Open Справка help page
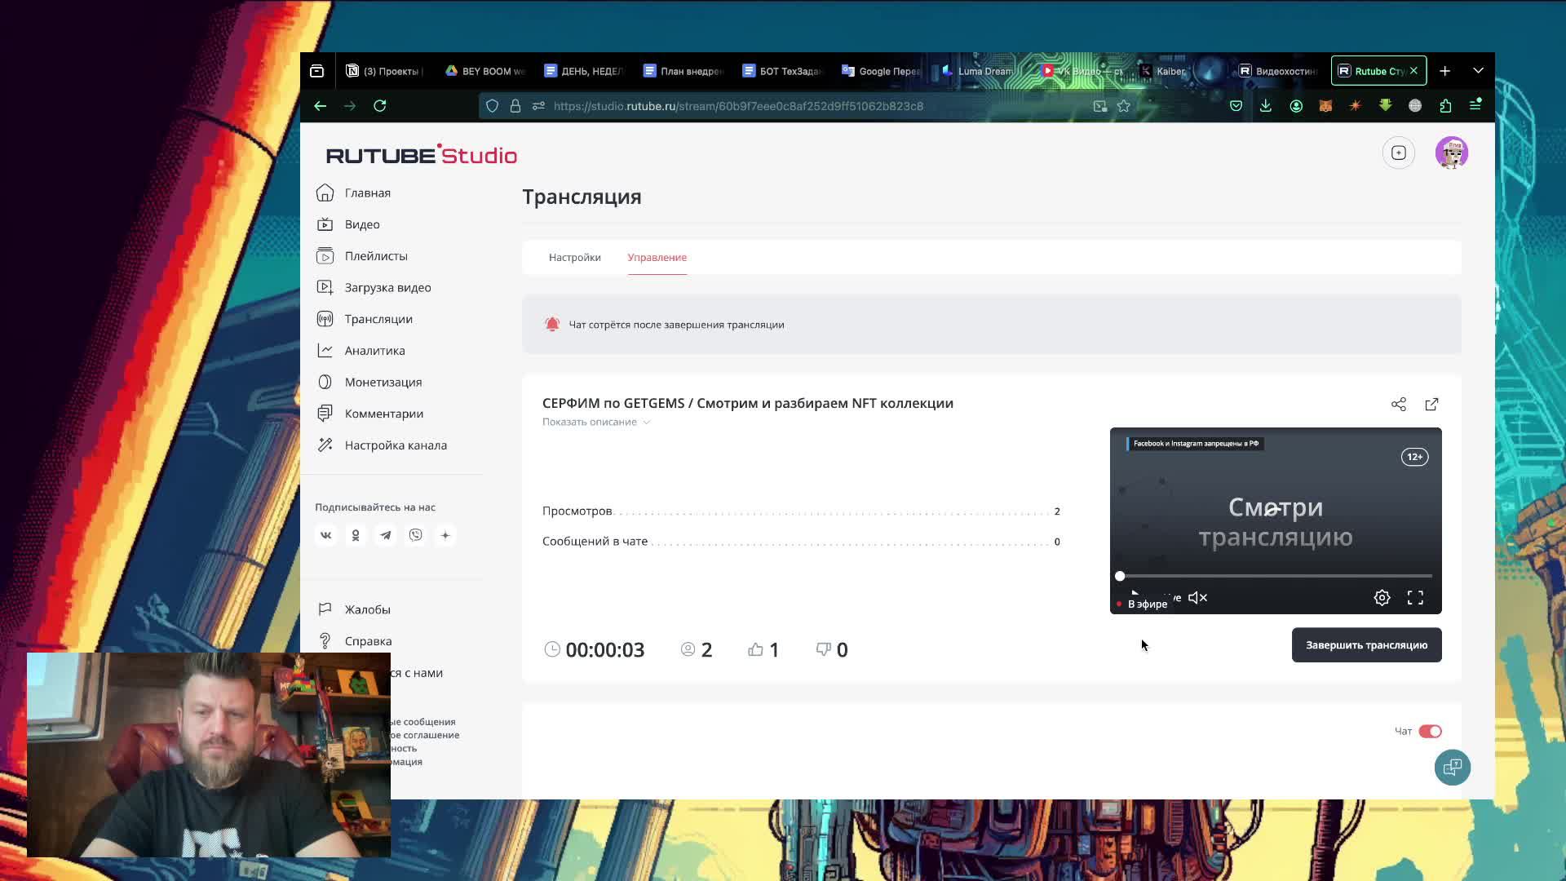1566x881 pixels. pos(354,641)
